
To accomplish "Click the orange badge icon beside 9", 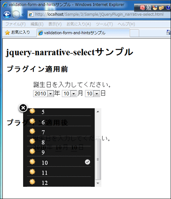I will [32, 151].
